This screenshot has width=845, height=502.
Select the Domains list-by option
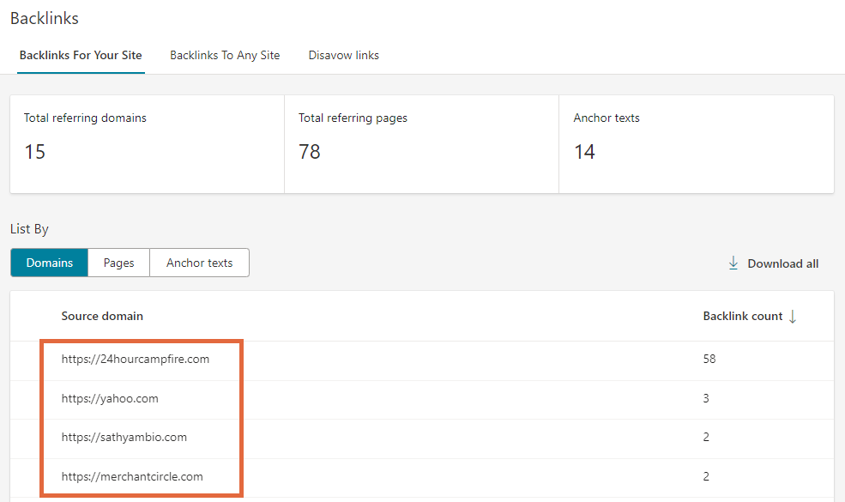click(x=49, y=263)
